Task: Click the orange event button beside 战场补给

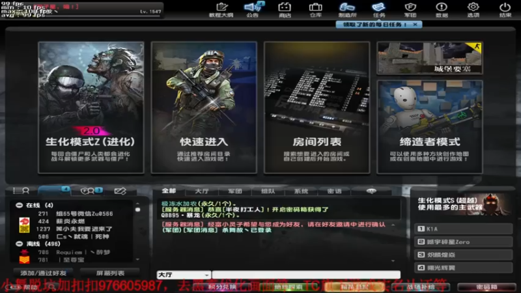Action: coord(354,287)
